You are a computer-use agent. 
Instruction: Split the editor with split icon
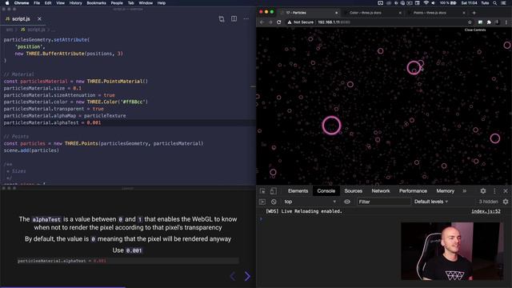234,19
